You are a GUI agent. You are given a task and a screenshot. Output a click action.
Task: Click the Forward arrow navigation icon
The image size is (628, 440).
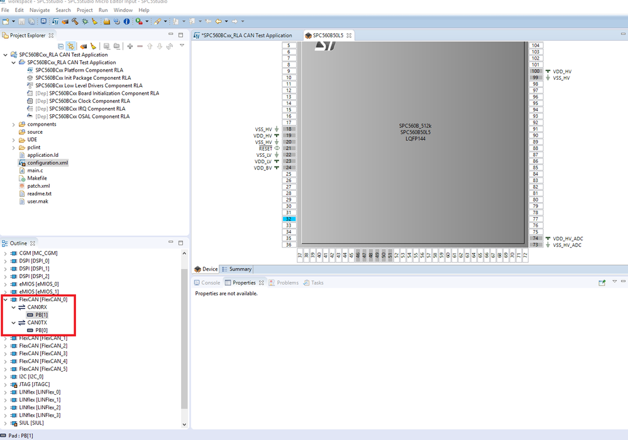coord(234,21)
